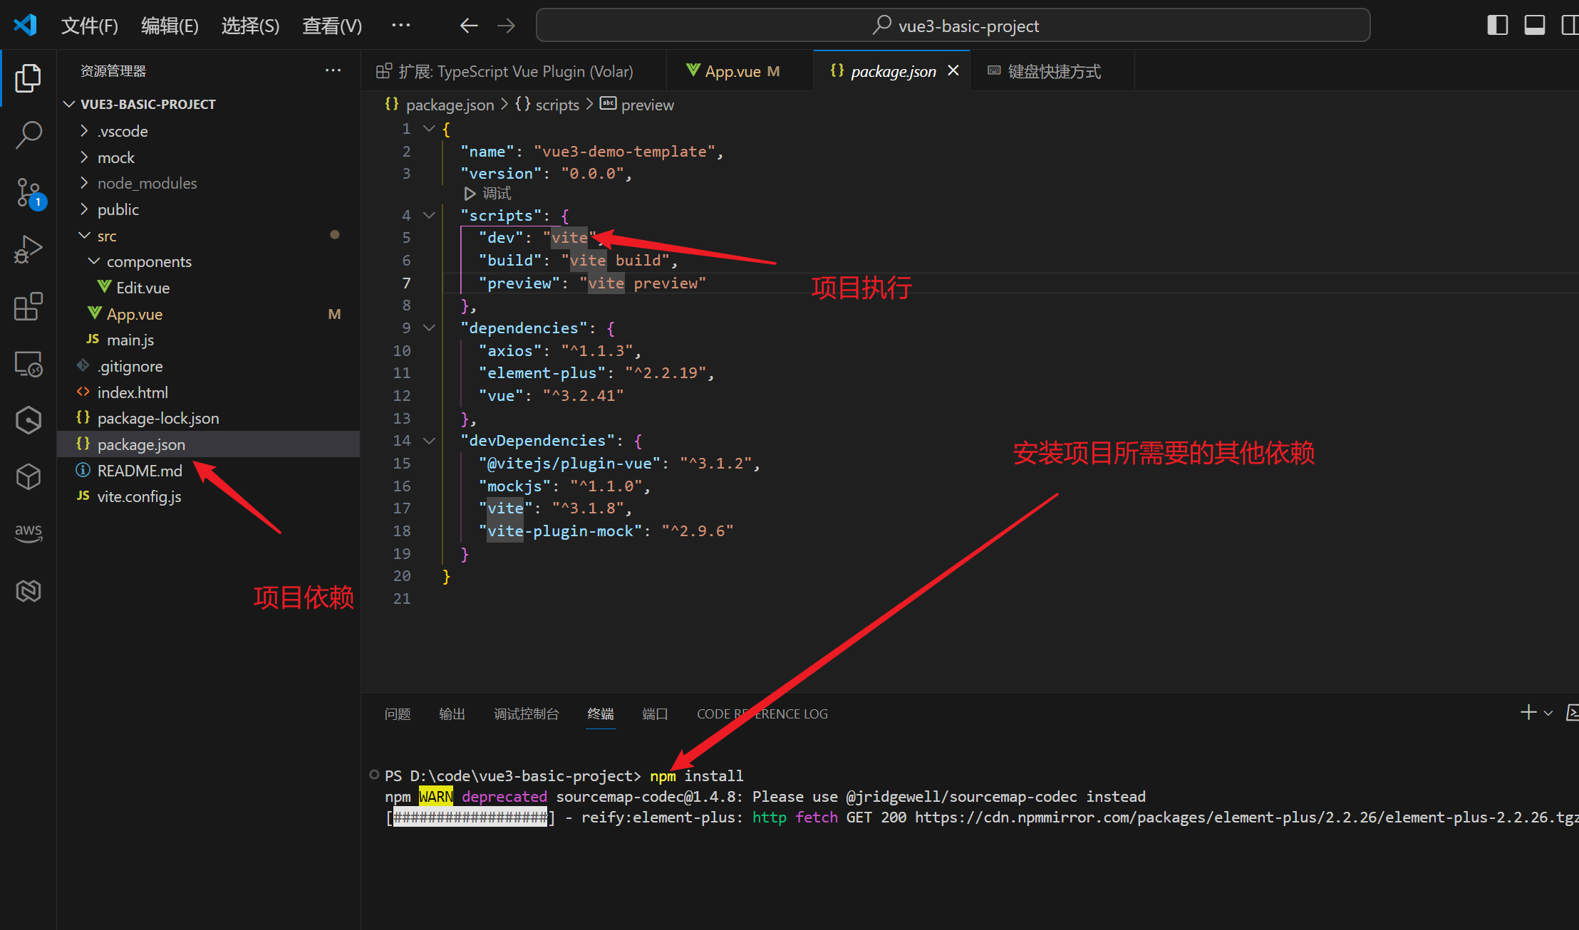Open the AWS toolkit panel
Image resolution: width=1579 pixels, height=930 pixels.
(x=29, y=532)
